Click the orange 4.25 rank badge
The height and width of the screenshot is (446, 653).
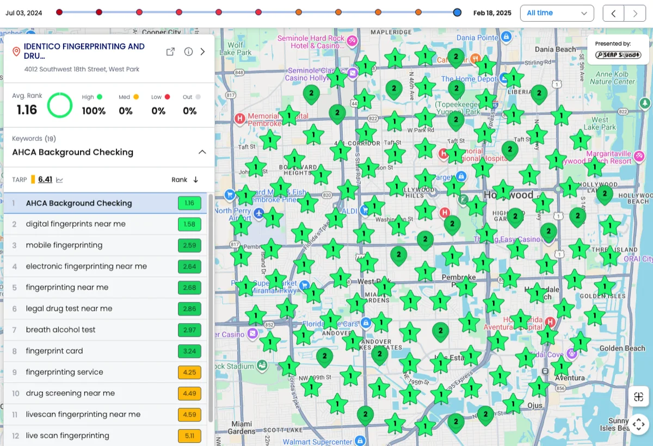pyautogui.click(x=189, y=373)
